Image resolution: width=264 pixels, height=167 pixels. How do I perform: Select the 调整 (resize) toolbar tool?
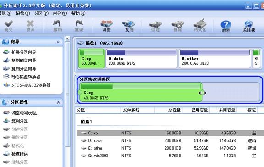coord(106,26)
